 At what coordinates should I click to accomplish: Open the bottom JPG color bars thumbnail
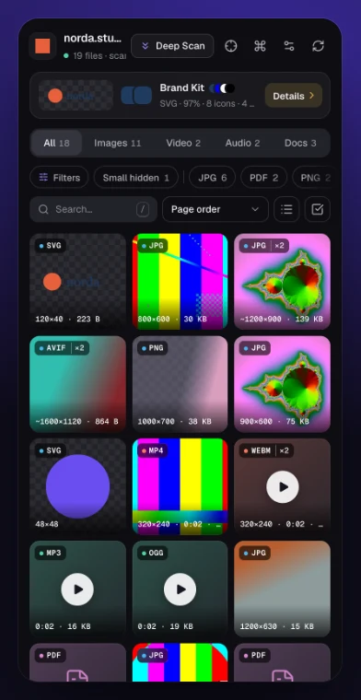[x=180, y=662]
